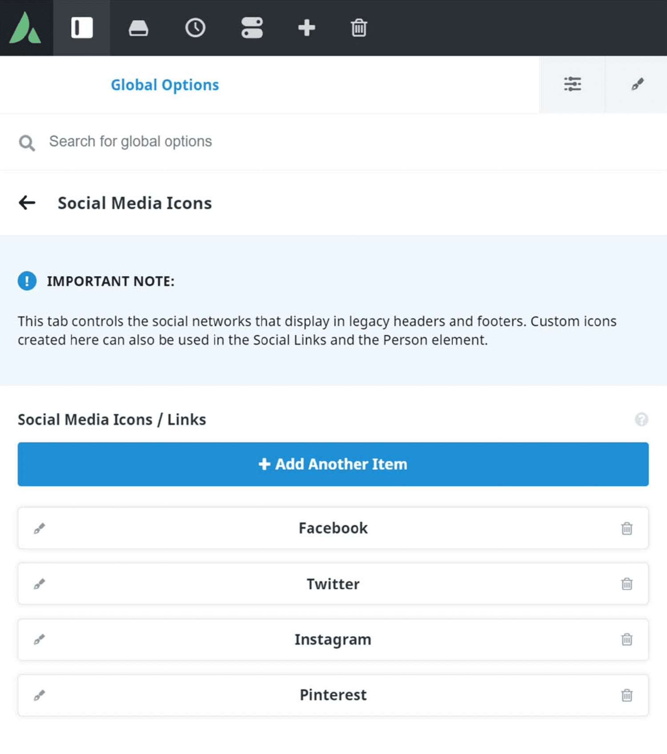Delete the Facebook item
The height and width of the screenshot is (754, 667).
point(627,528)
